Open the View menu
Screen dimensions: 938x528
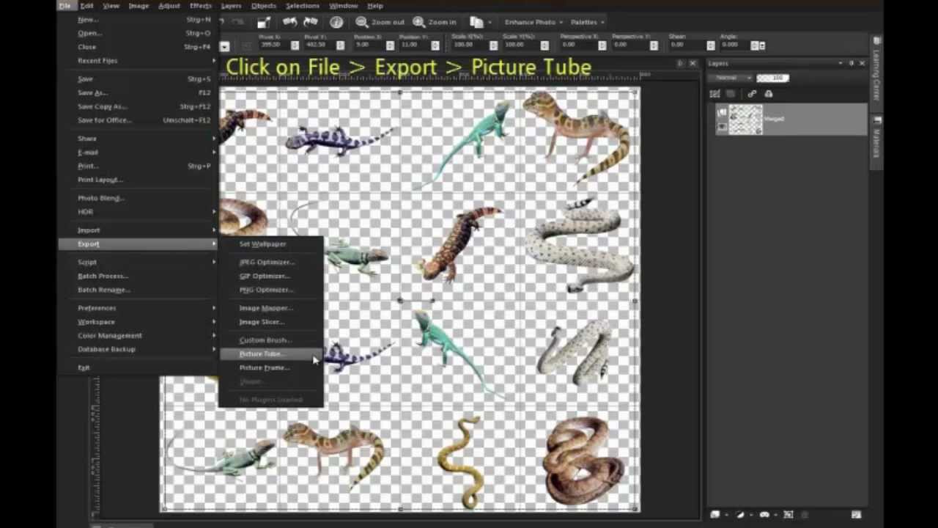[111, 6]
